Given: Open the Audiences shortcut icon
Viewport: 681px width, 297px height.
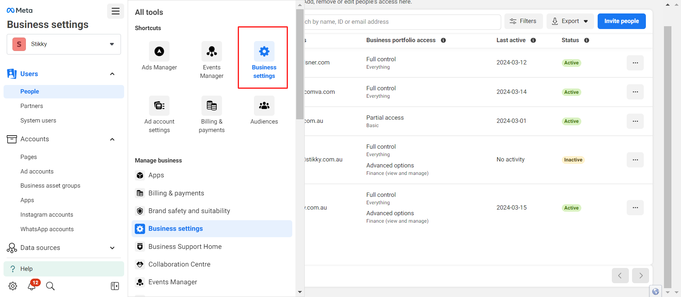Looking at the screenshot, I should pos(264,106).
